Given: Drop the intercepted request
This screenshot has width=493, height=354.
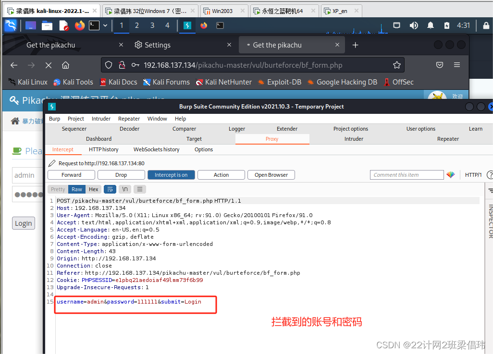Looking at the screenshot, I should coord(121,175).
